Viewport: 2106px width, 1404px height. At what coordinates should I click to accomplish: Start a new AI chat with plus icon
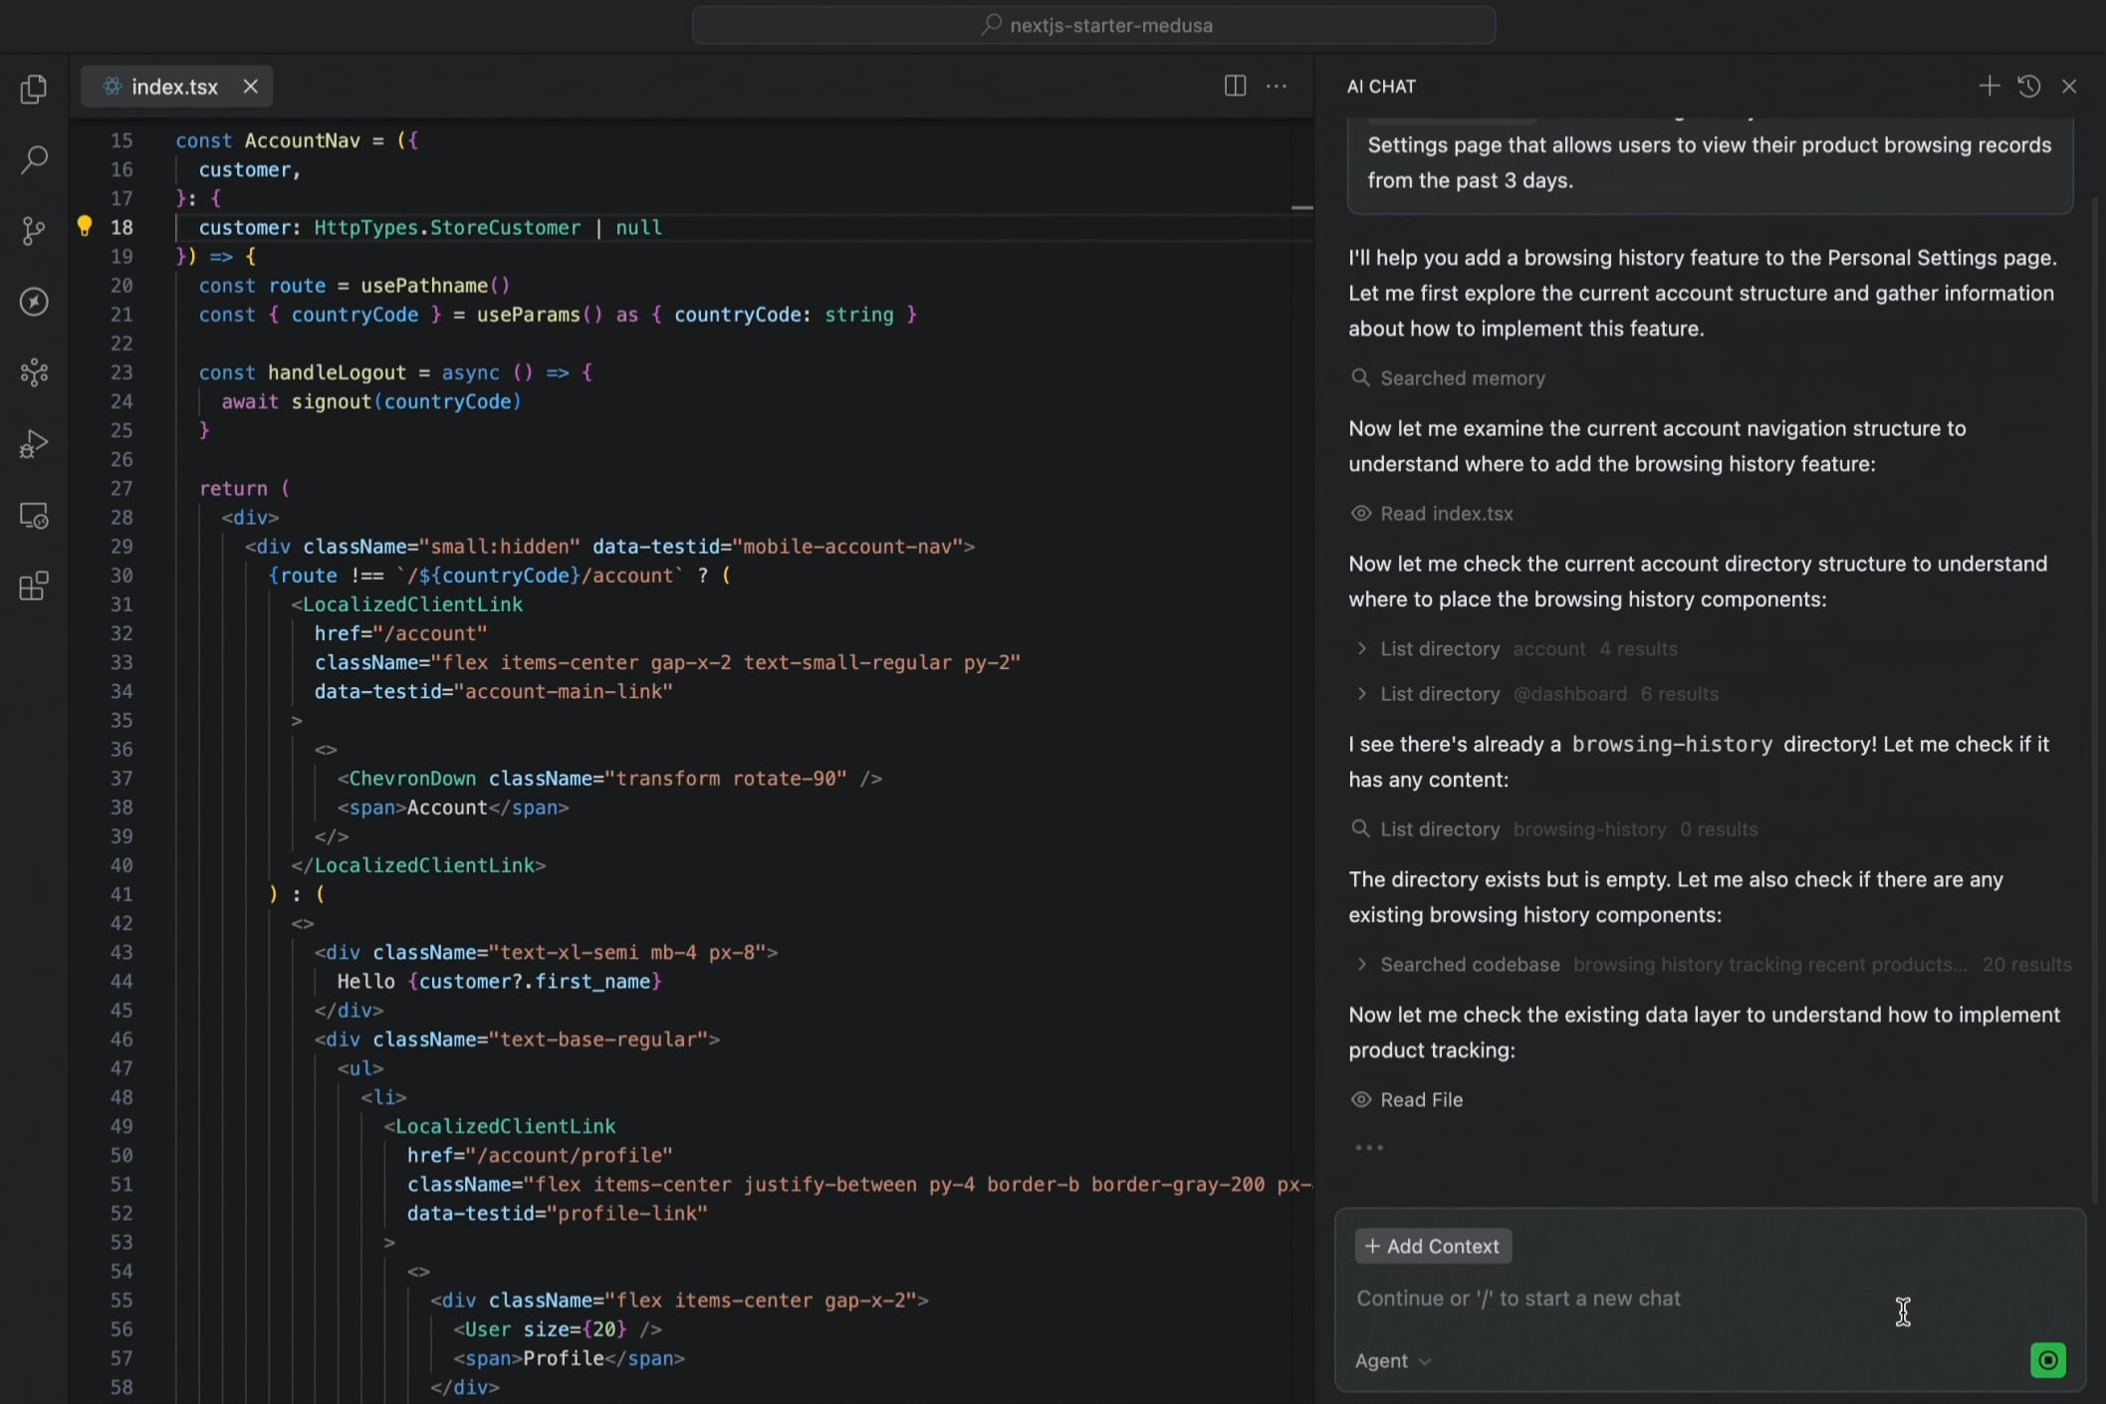1989,87
